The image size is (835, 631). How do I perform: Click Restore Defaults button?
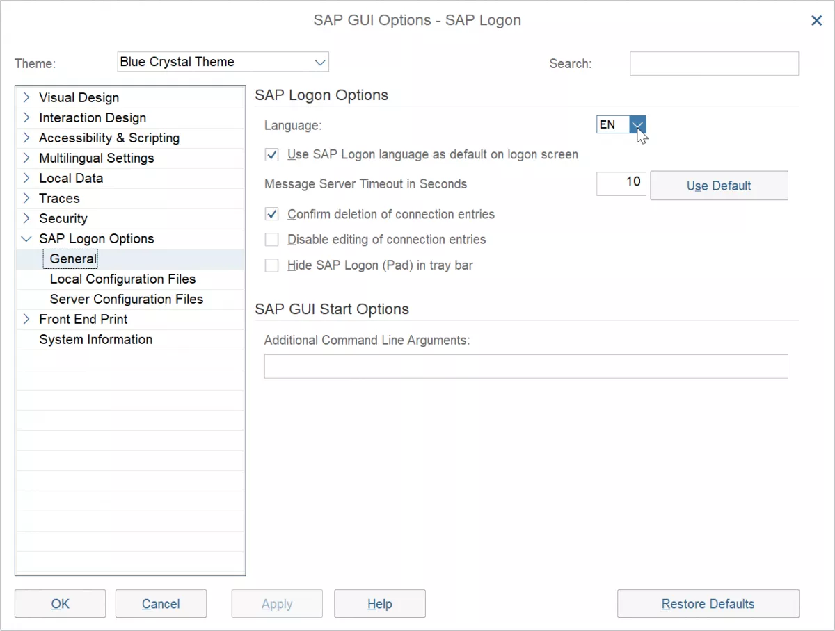708,604
